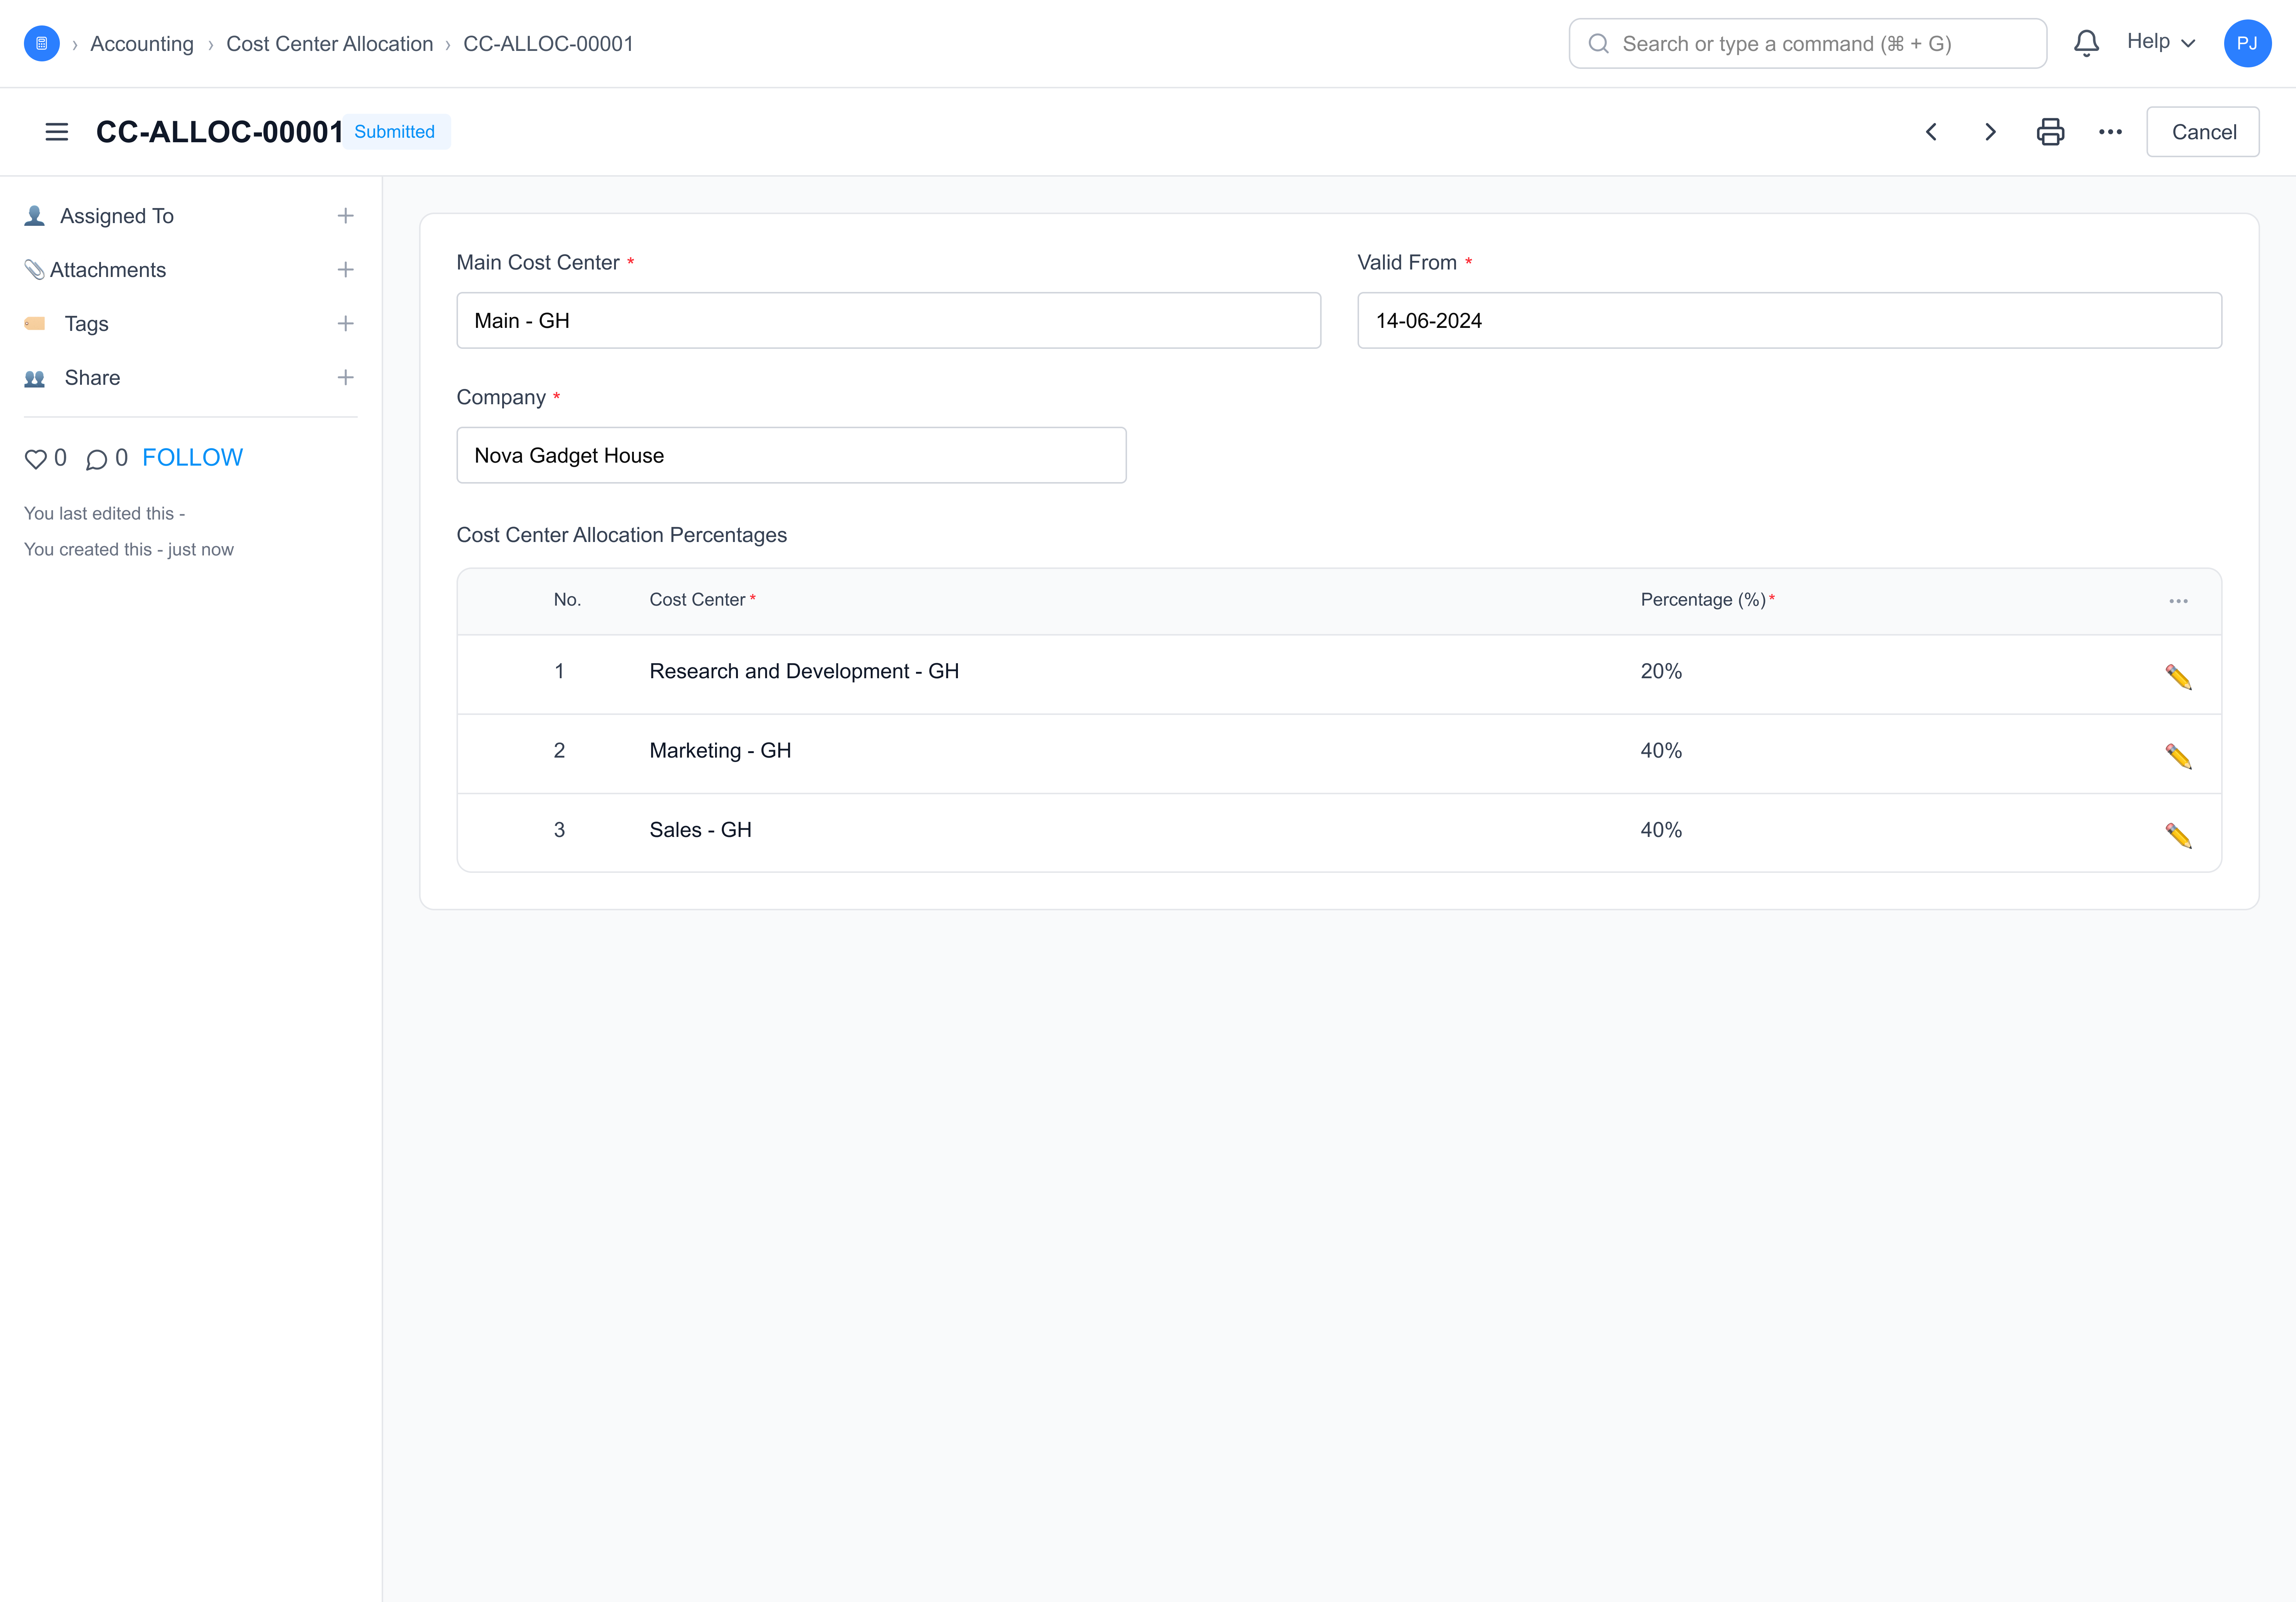Click the print icon
2296x1602 pixels.
tap(2050, 132)
